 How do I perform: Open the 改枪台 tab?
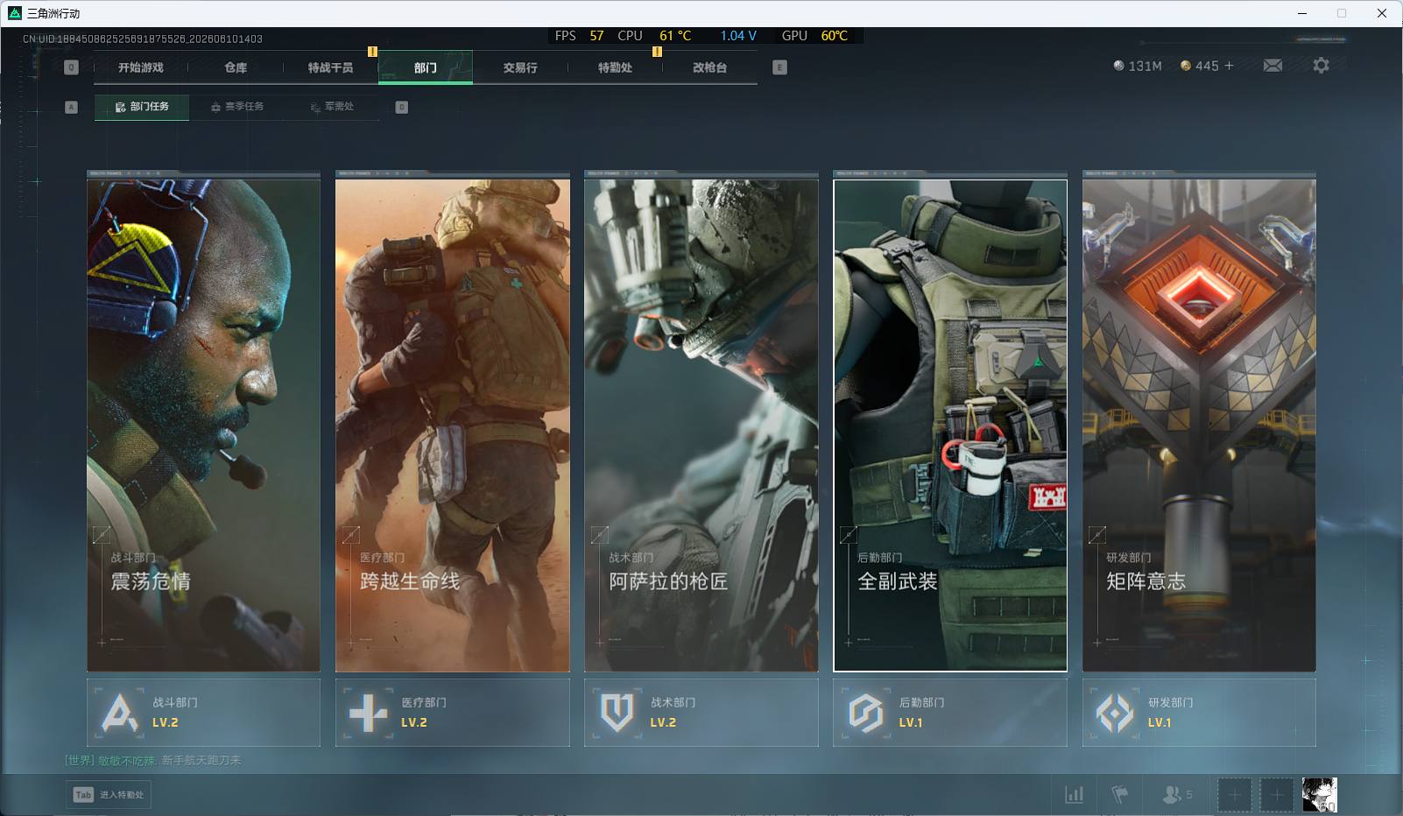tap(709, 67)
